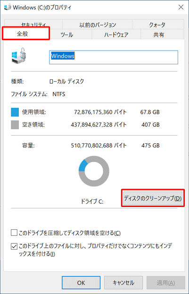The width and height of the screenshot is (189, 294).
Task: Click the ファイル システム: label
Action: (x=29, y=94)
